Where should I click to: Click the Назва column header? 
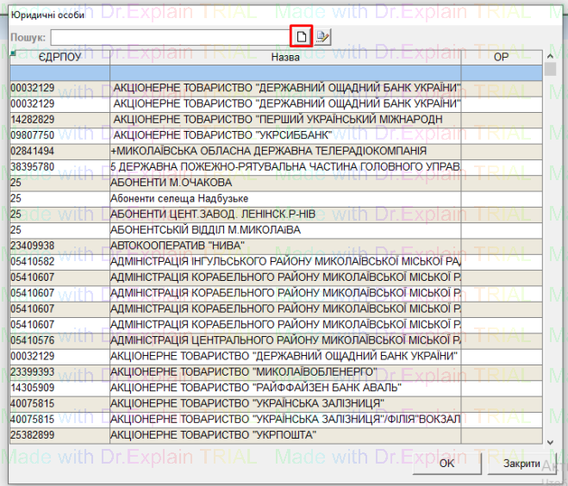(x=284, y=57)
